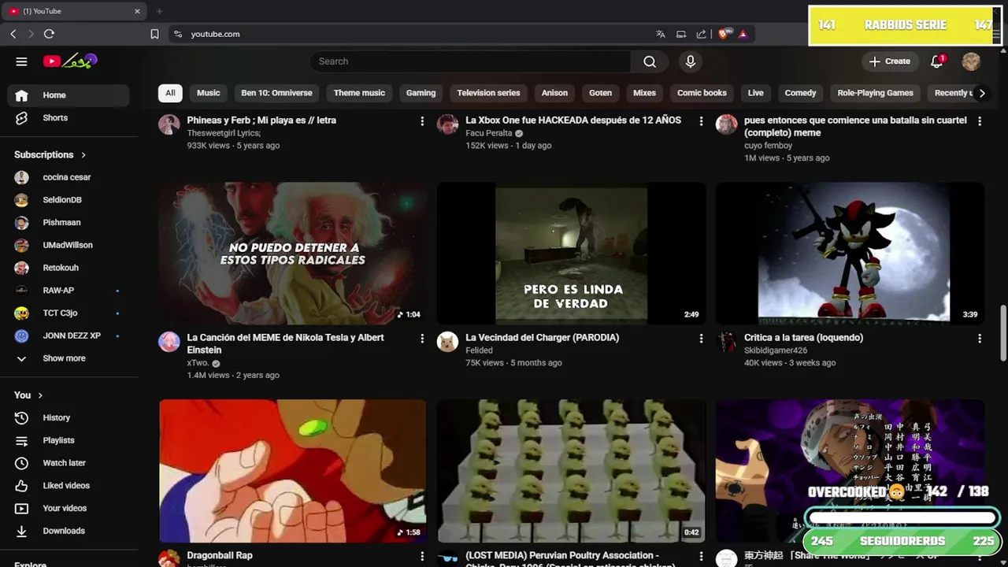This screenshot has height=567, width=1008.
Task: Select the Role-Playing Games chip
Action: pos(875,93)
